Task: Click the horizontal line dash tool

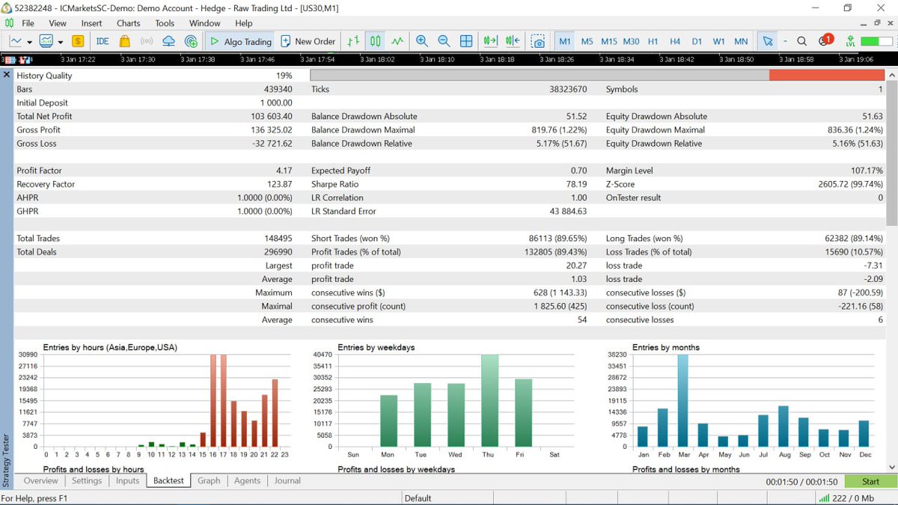Action: click(785, 41)
